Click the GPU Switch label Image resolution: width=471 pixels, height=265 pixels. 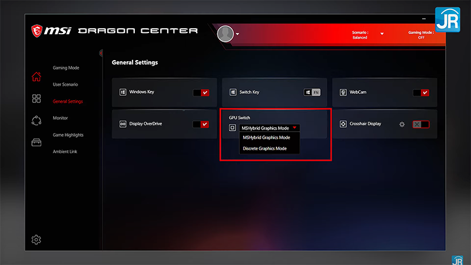point(239,118)
